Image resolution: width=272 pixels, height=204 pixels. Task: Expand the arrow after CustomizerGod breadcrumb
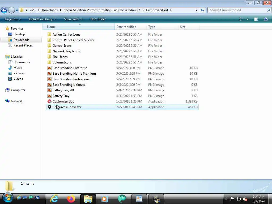171,10
